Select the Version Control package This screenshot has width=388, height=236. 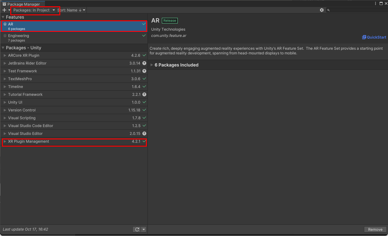(74, 110)
